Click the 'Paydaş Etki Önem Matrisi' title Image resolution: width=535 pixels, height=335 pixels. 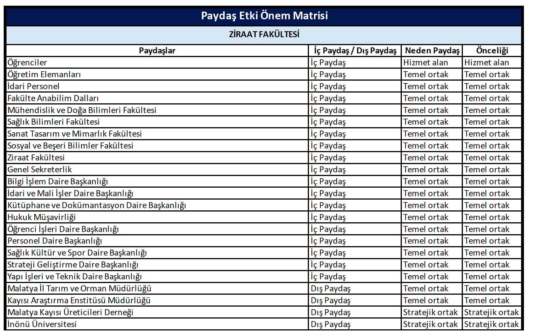coord(264,16)
